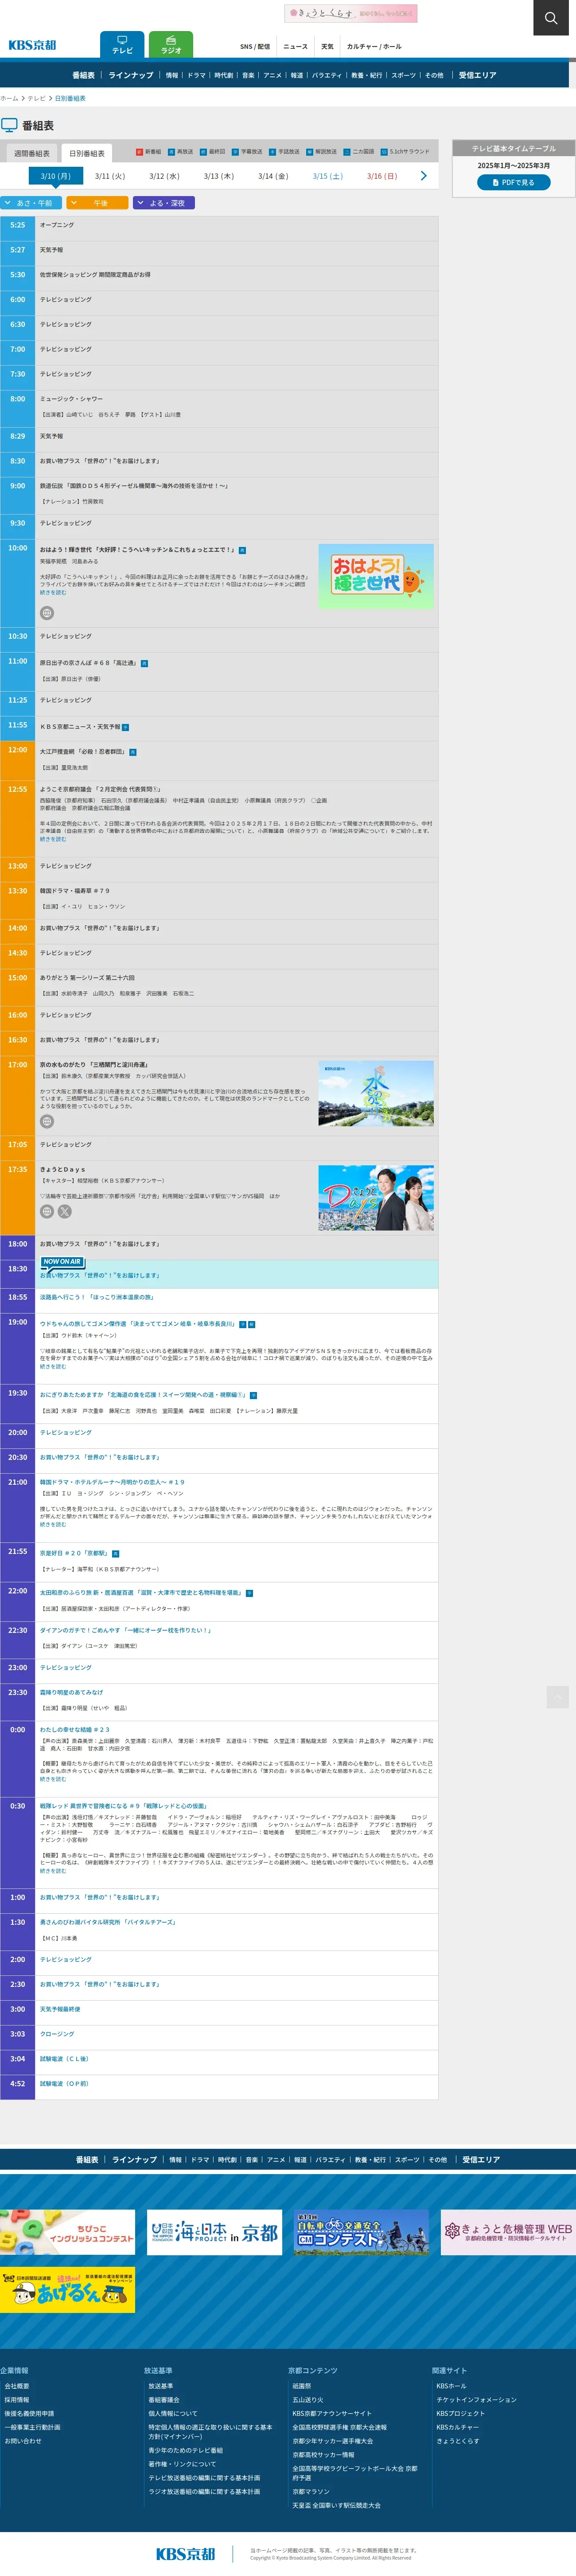This screenshot has width=576, height=2576.
Task: Open ダイアンのガチで!ごめんやす program link
Action: [126, 1630]
